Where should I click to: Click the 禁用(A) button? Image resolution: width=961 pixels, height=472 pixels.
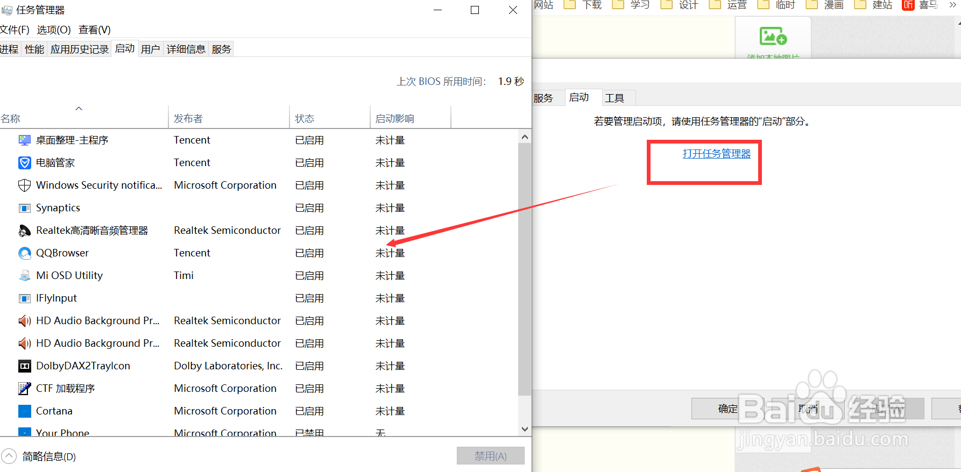491,456
